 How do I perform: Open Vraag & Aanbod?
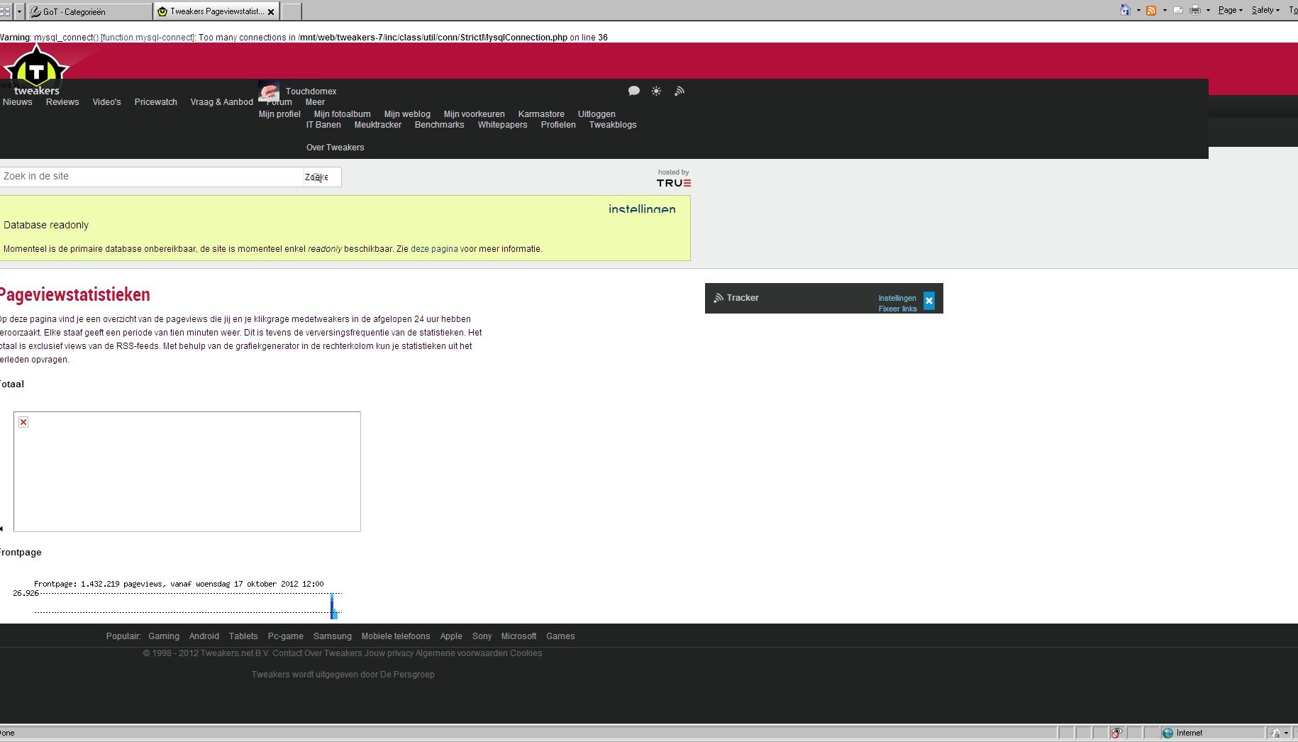click(x=222, y=102)
